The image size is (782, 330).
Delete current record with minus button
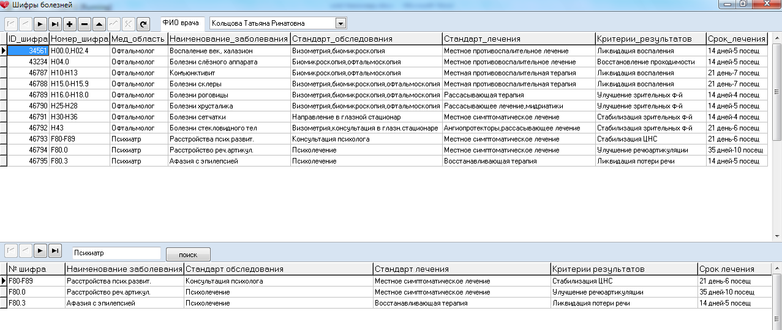pos(85,24)
